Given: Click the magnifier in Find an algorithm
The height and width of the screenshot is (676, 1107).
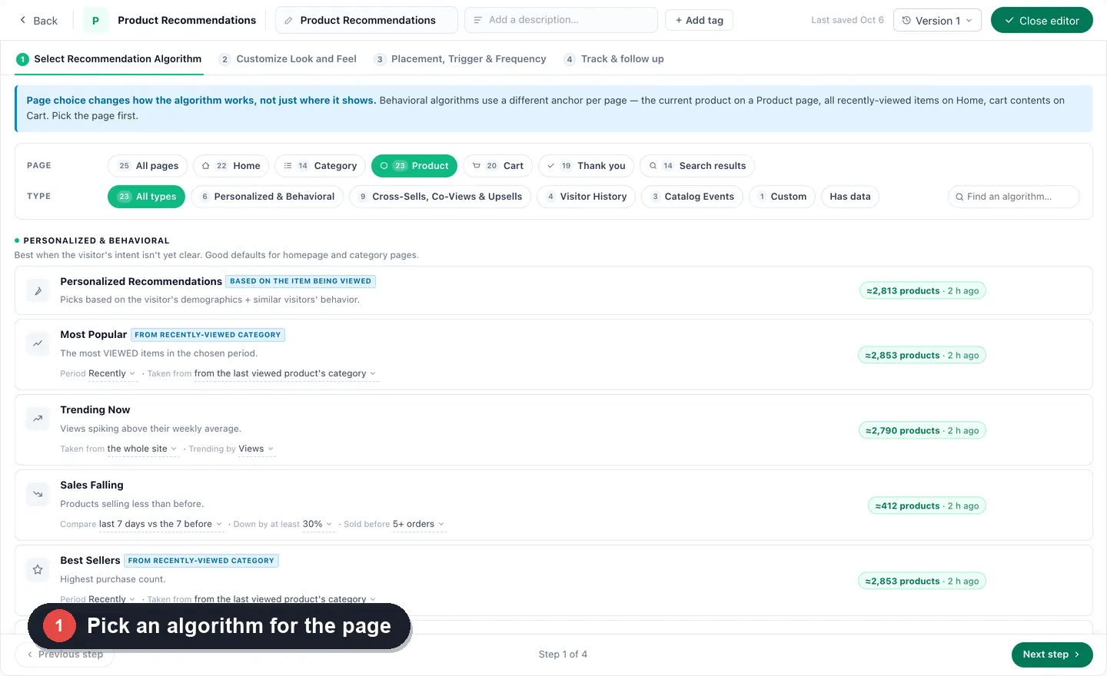Looking at the screenshot, I should (x=959, y=197).
